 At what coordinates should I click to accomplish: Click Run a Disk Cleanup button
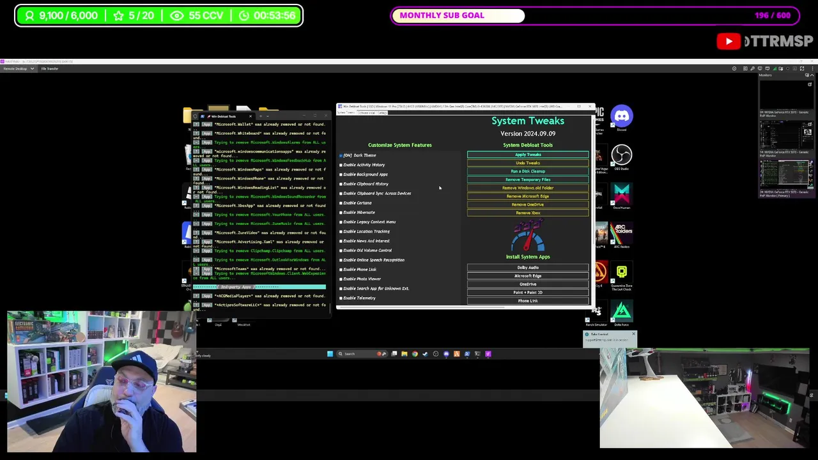pyautogui.click(x=528, y=171)
